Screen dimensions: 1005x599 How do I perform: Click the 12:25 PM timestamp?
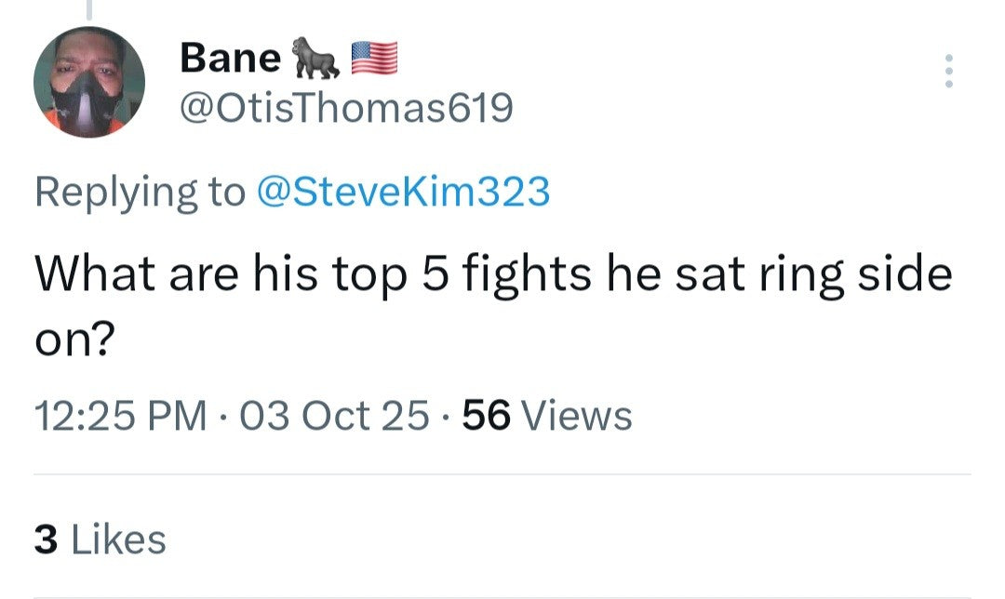(121, 415)
